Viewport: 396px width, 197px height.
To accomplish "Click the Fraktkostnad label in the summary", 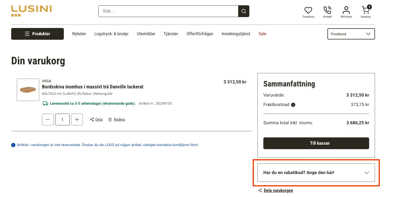I will [276, 105].
